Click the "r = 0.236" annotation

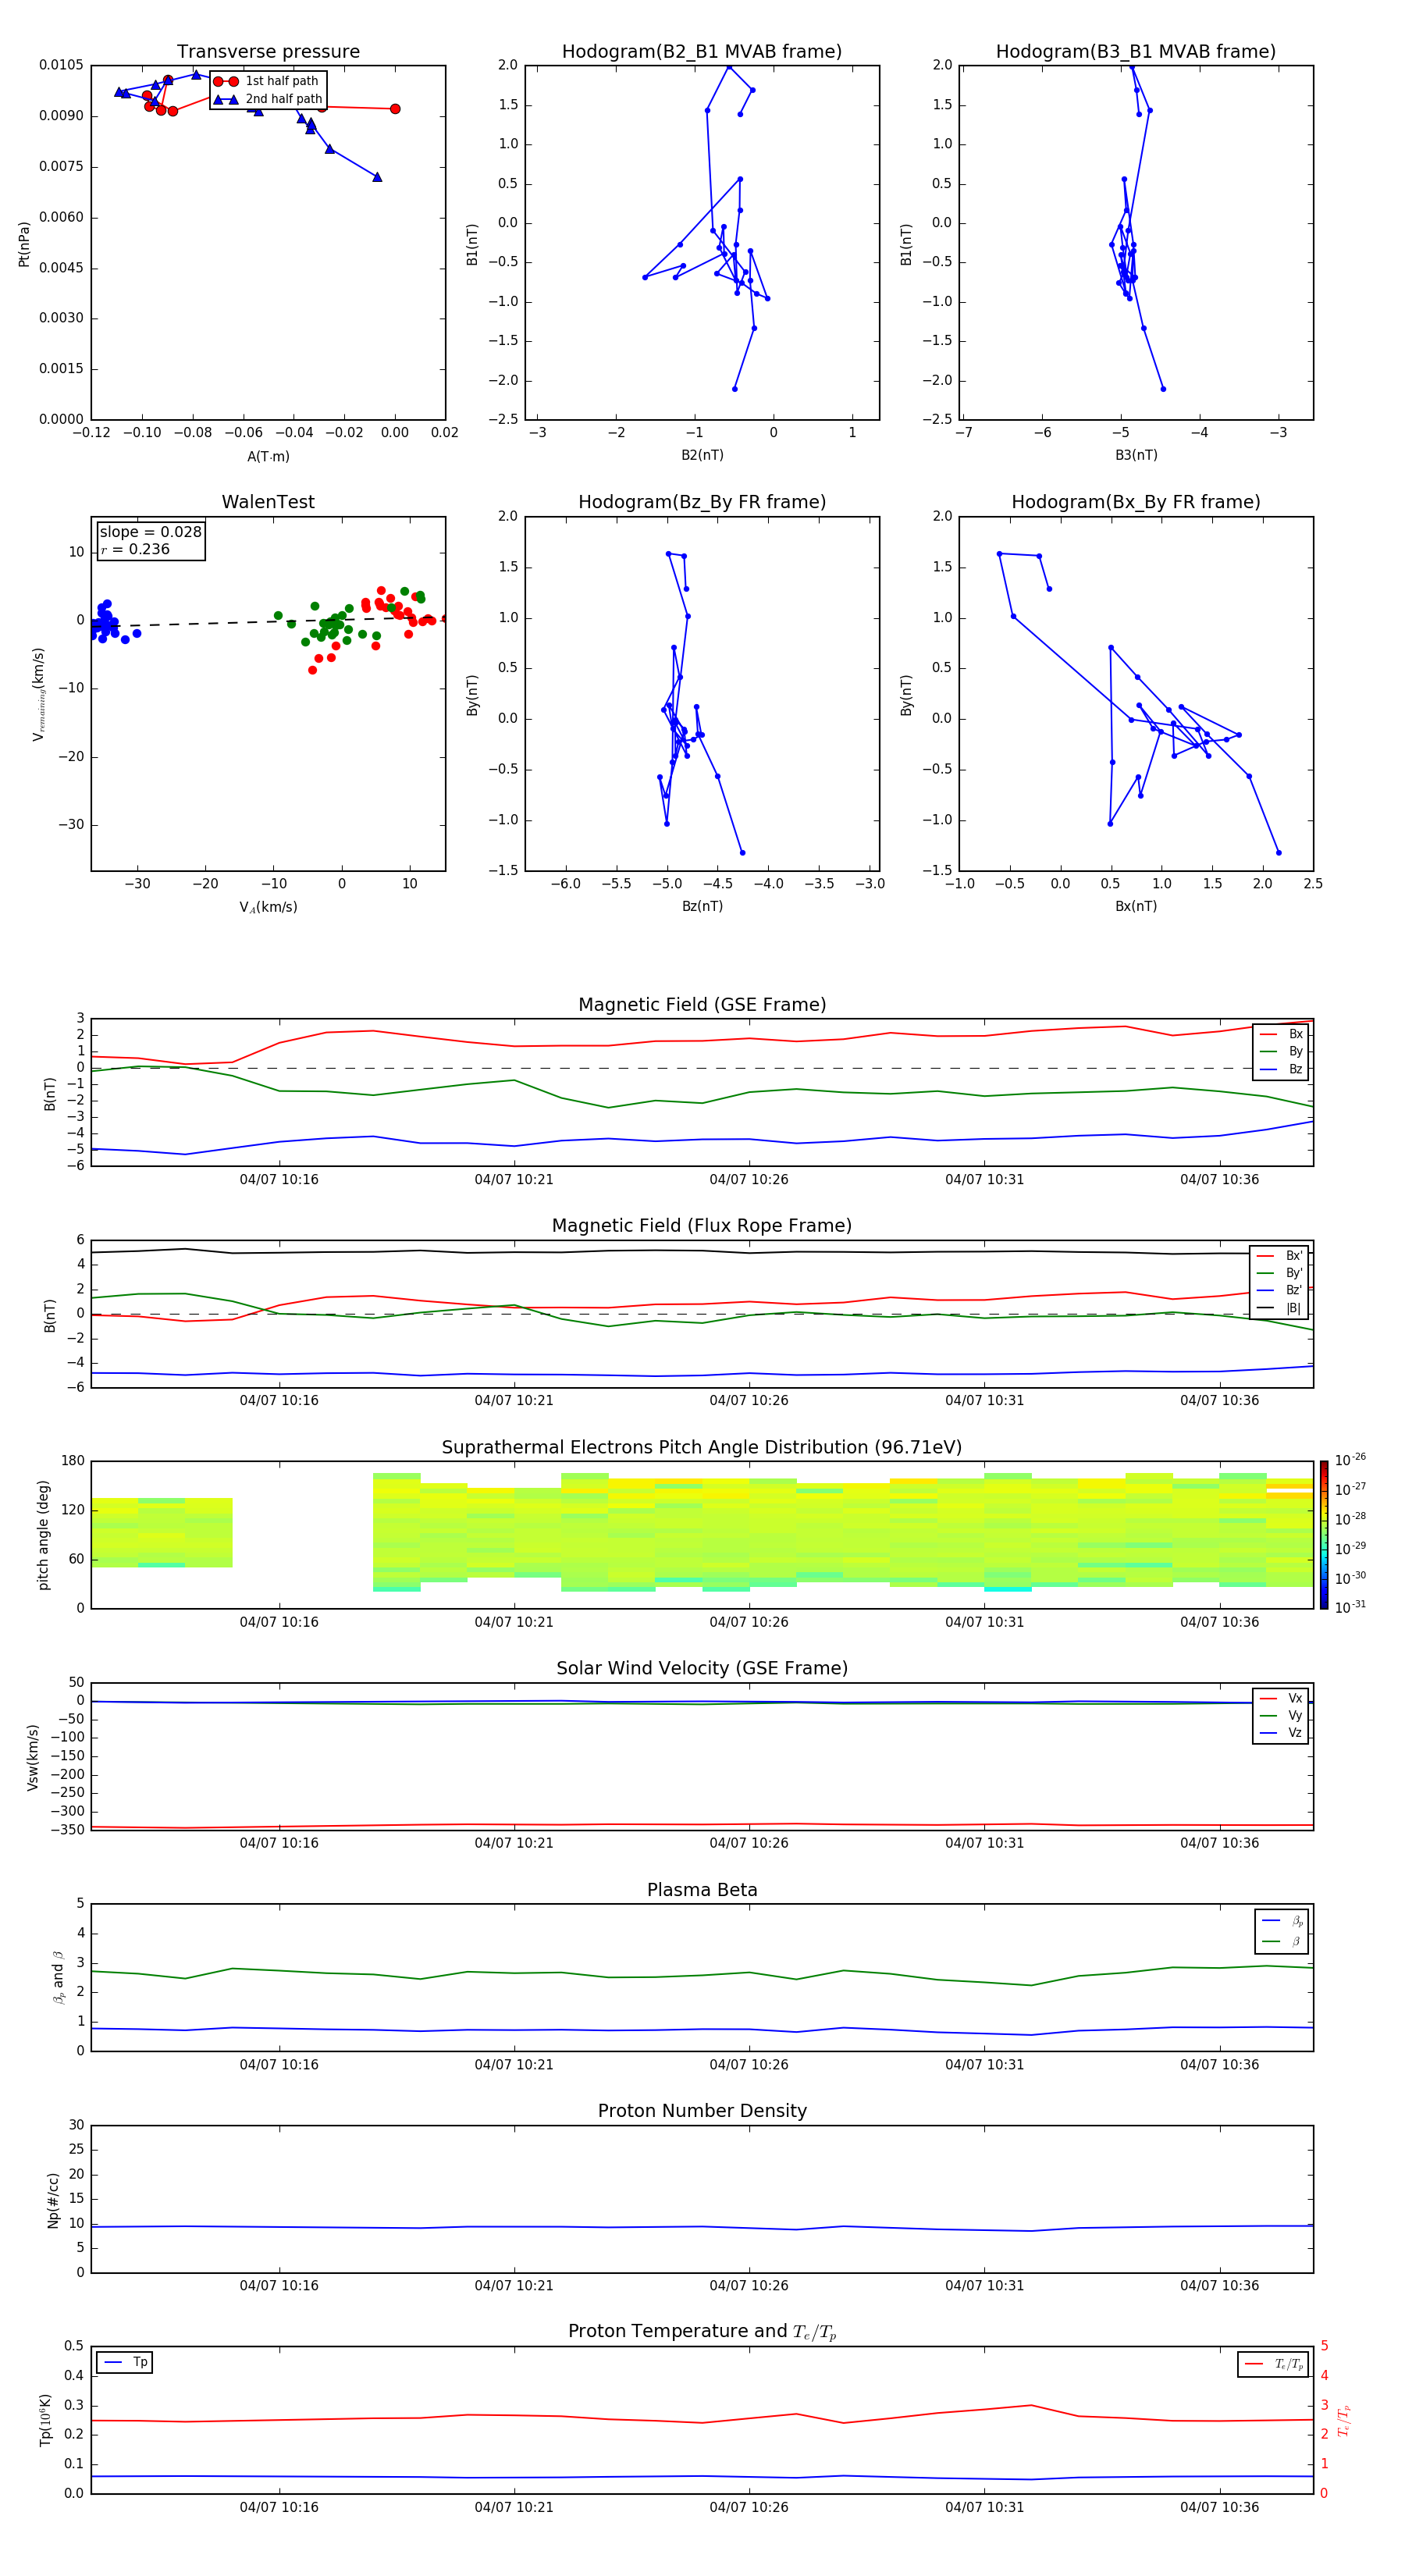[x=135, y=549]
